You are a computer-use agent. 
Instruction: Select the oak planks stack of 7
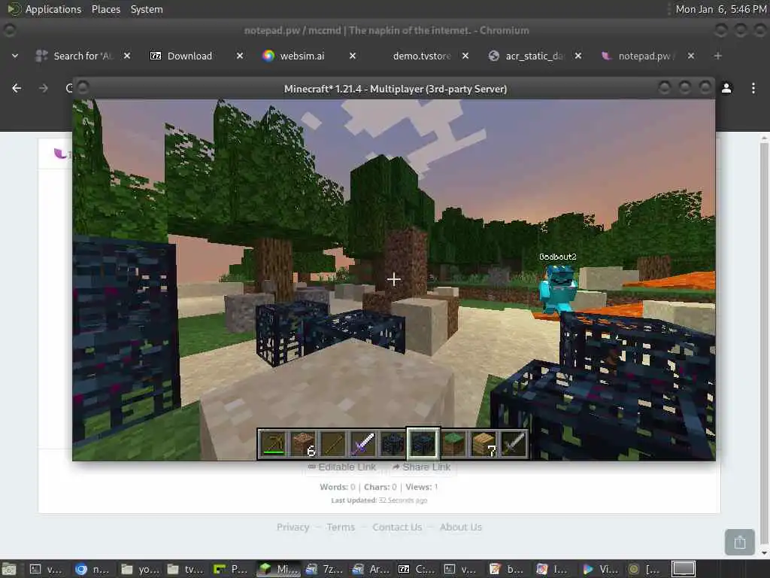[x=484, y=444]
